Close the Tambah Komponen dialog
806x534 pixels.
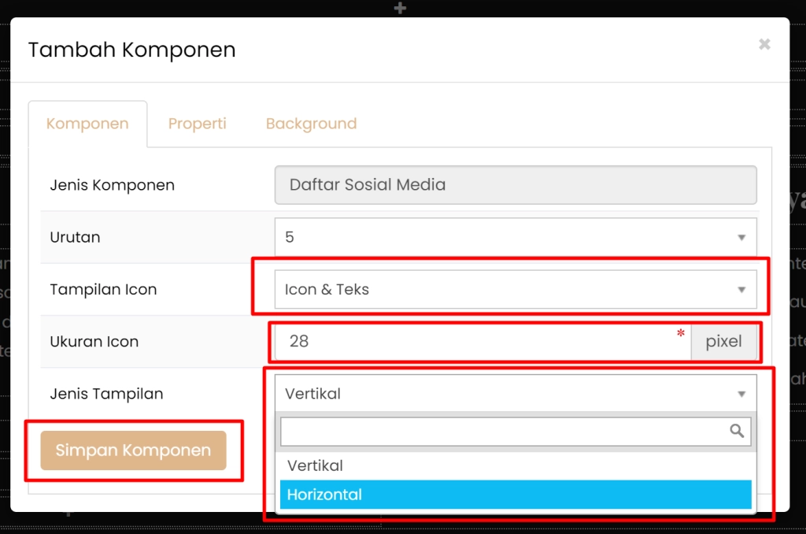tap(764, 45)
